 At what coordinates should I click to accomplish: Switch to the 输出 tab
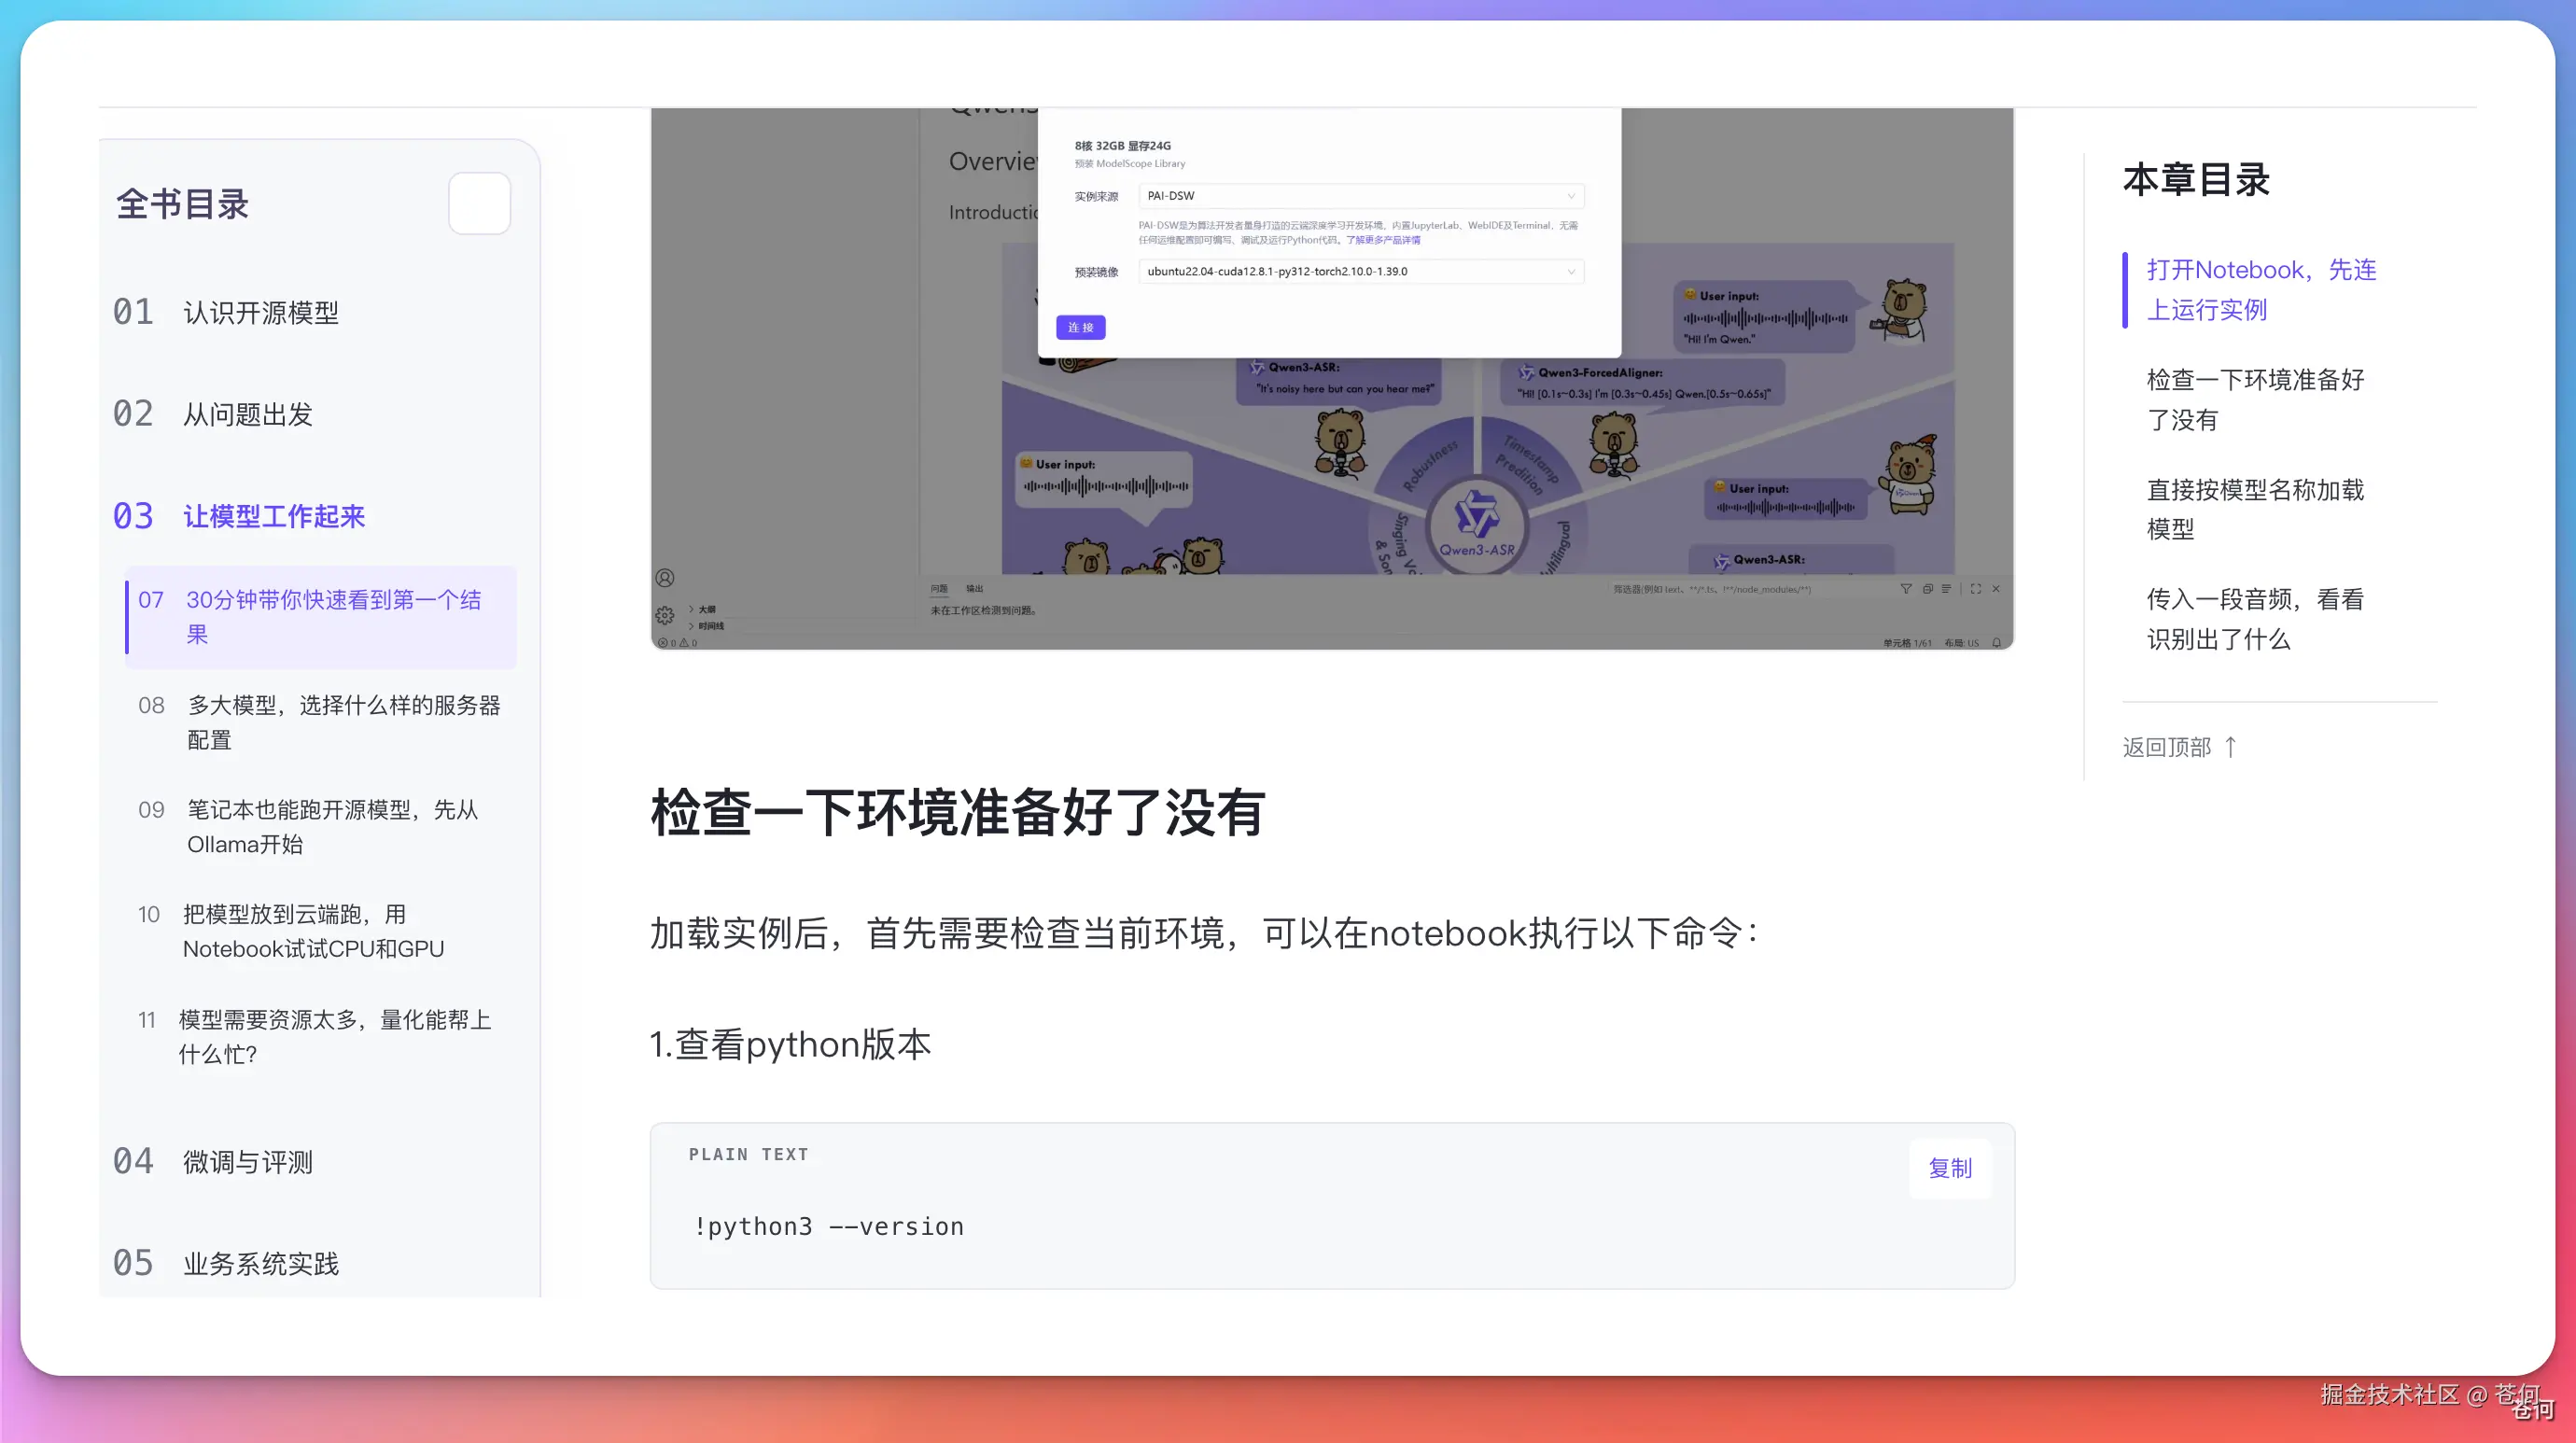point(975,589)
